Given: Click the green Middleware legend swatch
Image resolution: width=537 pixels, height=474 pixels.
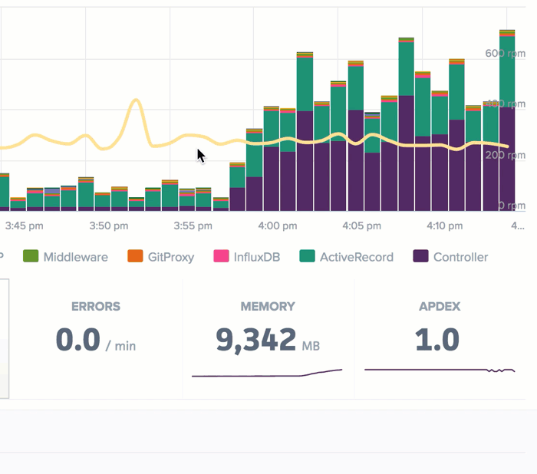Looking at the screenshot, I should click(x=31, y=256).
